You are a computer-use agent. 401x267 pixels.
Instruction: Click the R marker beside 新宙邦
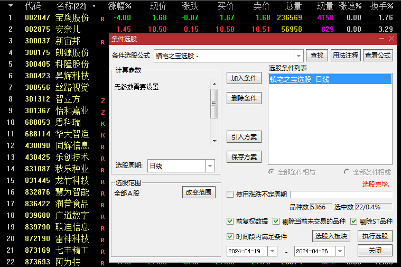click(x=102, y=42)
